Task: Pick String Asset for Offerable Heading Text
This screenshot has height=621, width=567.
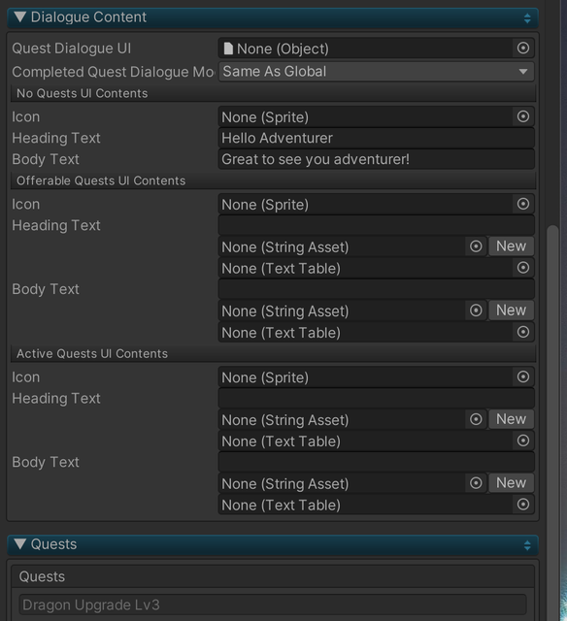Action: pyautogui.click(x=476, y=246)
